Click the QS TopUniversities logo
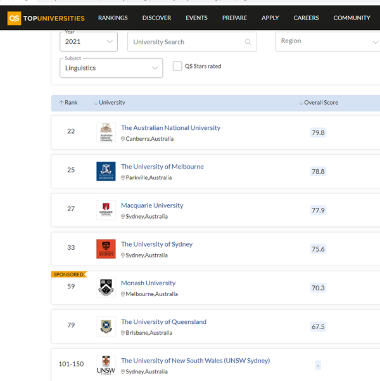The width and height of the screenshot is (380, 381). (46, 18)
